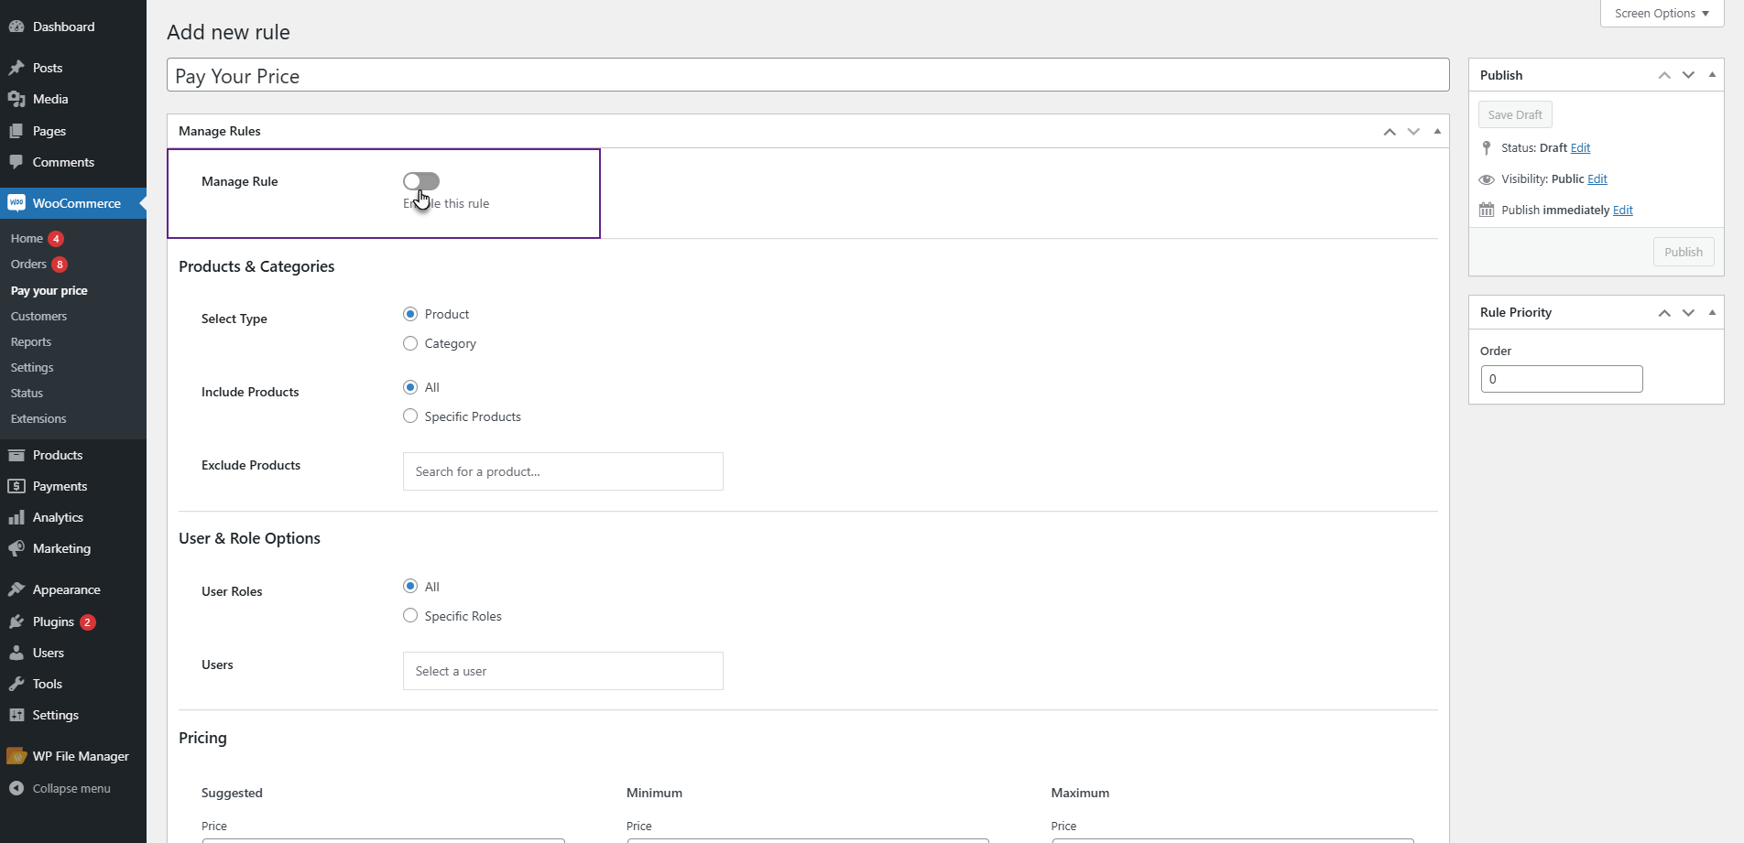Click the Comments bubble icon

[x=16, y=162]
